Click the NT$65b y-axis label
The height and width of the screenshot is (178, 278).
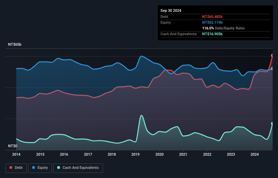click(x=15, y=44)
